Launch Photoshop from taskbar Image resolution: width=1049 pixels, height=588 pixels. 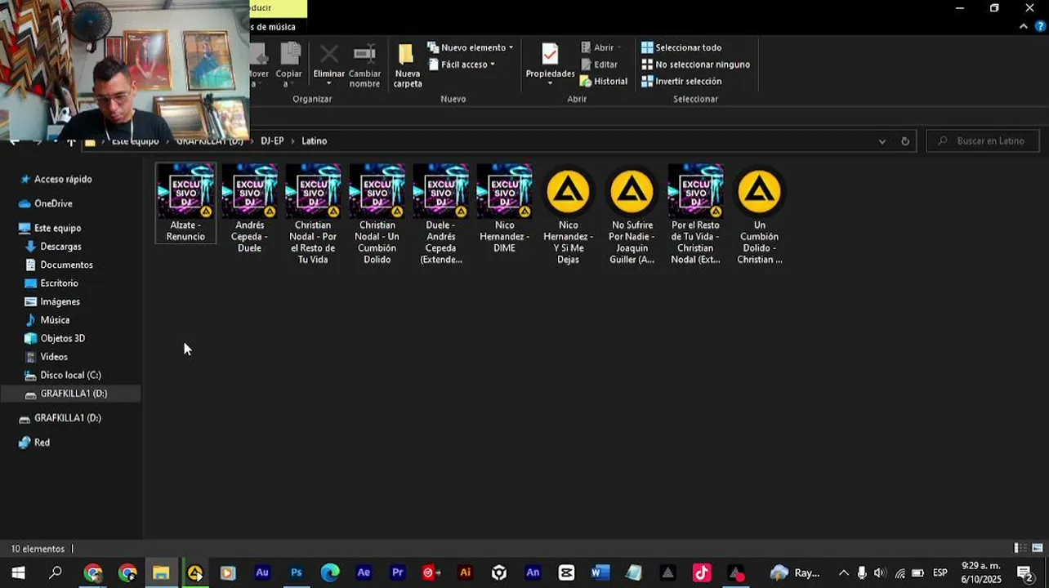297,573
